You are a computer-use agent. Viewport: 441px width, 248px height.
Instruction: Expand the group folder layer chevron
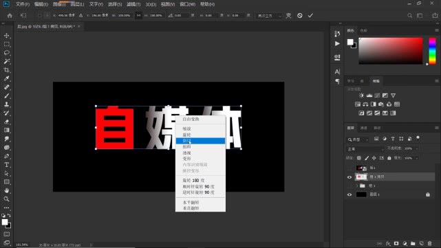coord(357,185)
